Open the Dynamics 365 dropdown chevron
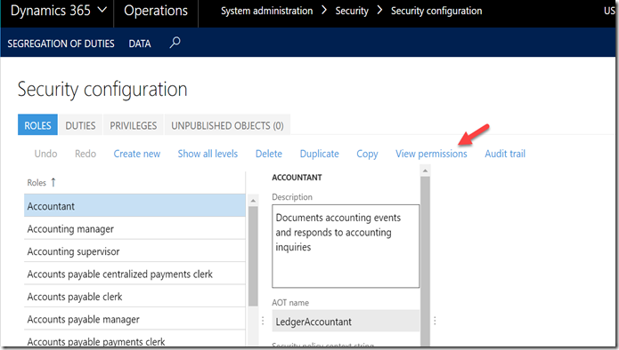The height and width of the screenshot is (350, 619). 102,11
